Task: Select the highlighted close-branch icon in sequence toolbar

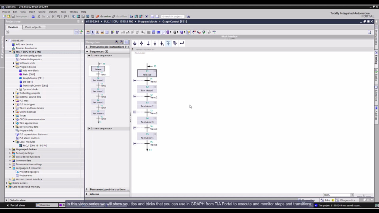Action: click(168, 43)
